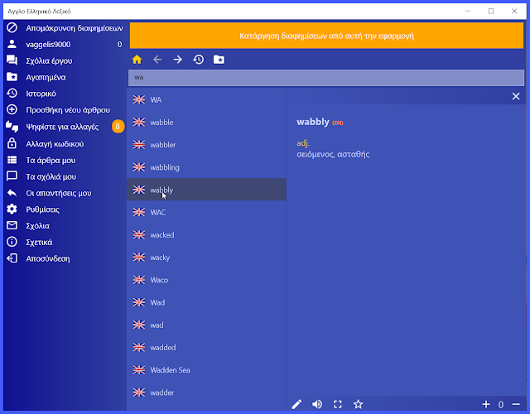This screenshot has width=530, height=414.
Task: Toggle fullscreen view icon
Action: [338, 404]
